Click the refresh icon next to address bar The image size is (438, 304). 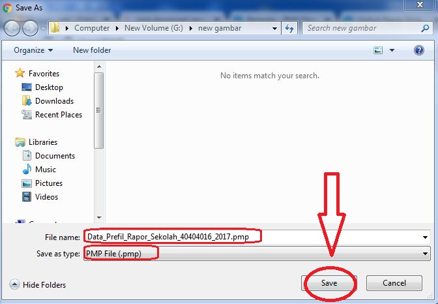pos(289,28)
